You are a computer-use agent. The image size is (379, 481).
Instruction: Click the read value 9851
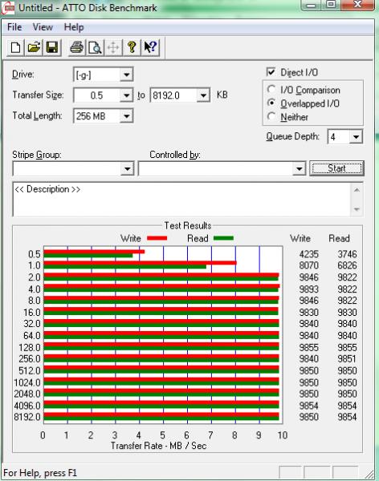(347, 358)
